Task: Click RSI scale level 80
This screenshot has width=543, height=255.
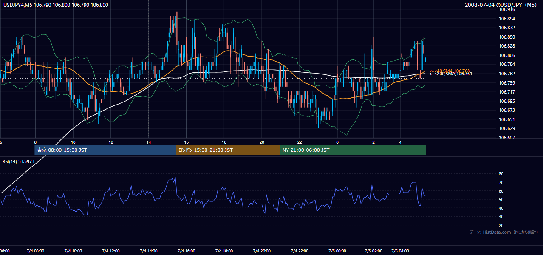Action: pyautogui.click(x=501, y=174)
